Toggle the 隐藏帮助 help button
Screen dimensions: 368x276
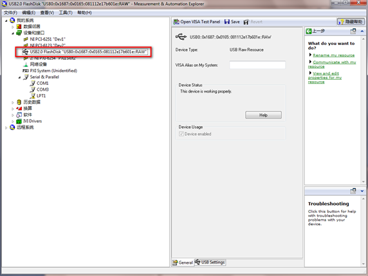351,22
